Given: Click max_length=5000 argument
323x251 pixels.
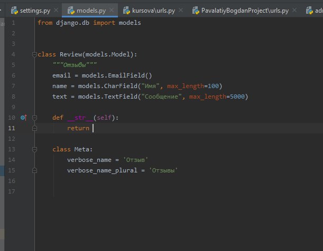Looking at the screenshot, I should tap(217, 96).
